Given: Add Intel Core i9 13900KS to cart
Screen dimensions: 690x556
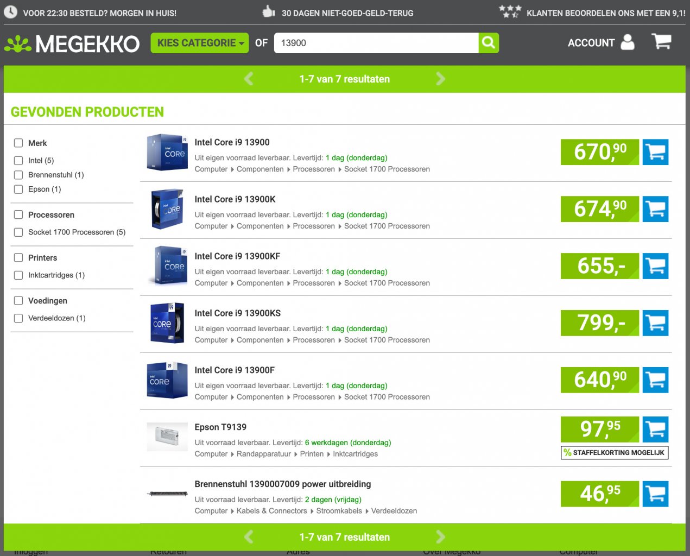Looking at the screenshot, I should pos(655,323).
